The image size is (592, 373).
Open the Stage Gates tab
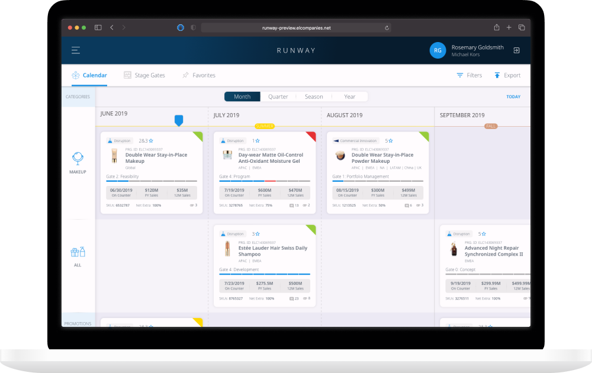click(x=144, y=75)
